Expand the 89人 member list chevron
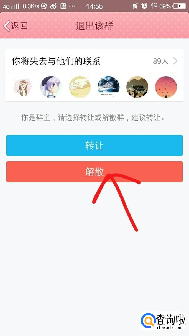 [x=175, y=61]
